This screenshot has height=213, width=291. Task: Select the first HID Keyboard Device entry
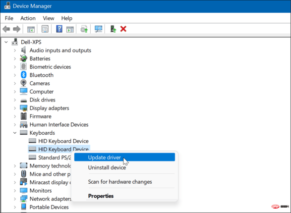(63, 141)
